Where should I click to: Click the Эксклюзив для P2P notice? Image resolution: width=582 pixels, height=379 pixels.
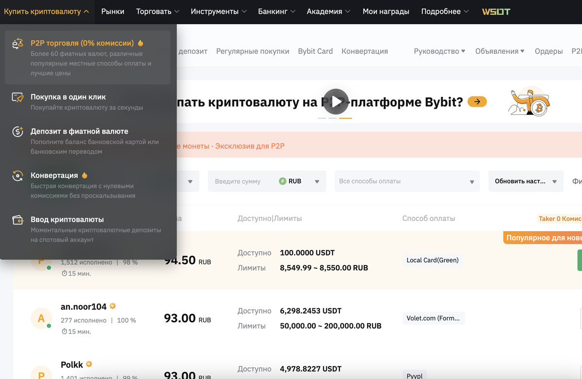(250, 145)
